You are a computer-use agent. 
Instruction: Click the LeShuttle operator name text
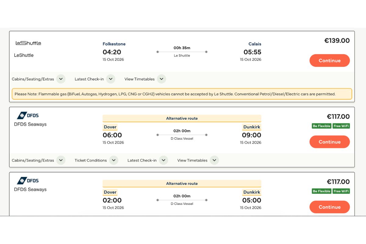click(x=24, y=55)
